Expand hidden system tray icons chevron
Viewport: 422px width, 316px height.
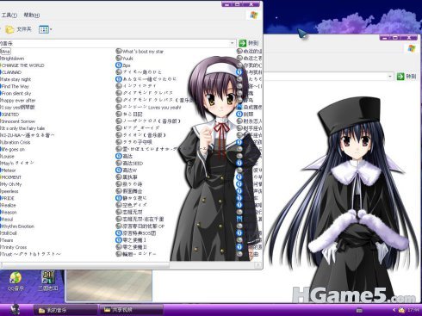click(x=394, y=310)
